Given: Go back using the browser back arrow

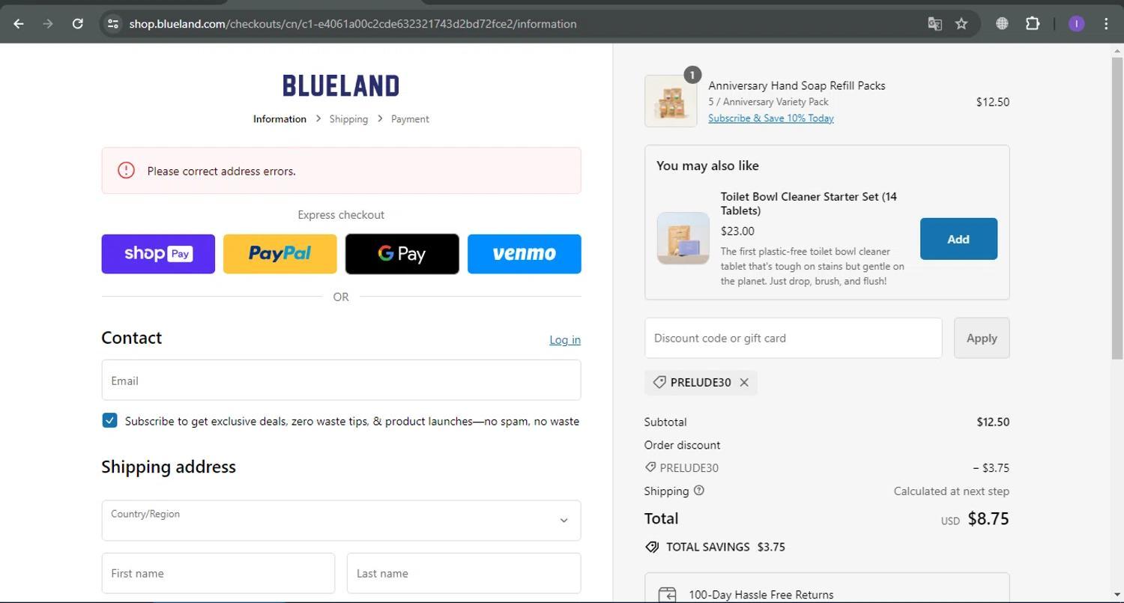Looking at the screenshot, I should click(x=19, y=24).
